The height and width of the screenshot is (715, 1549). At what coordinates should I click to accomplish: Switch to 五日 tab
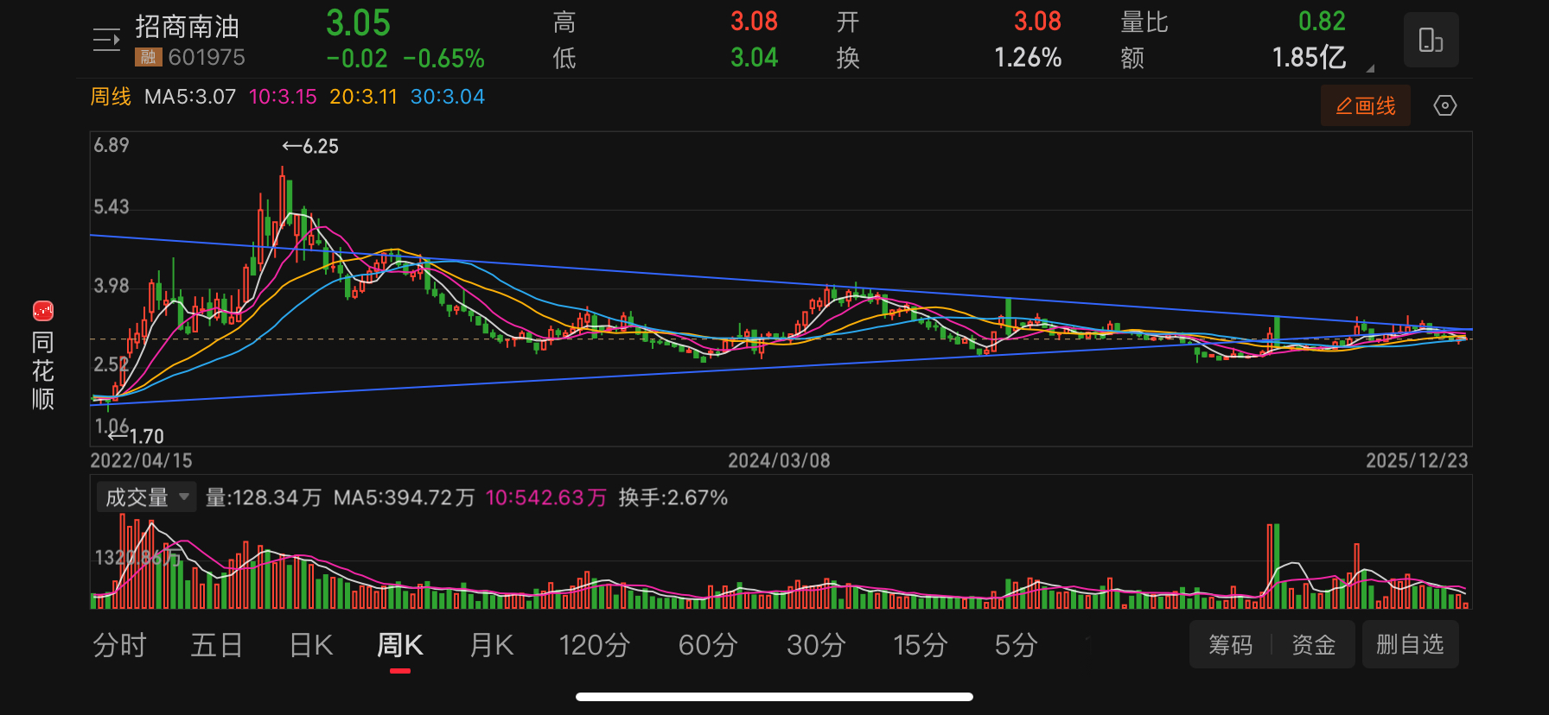point(216,645)
